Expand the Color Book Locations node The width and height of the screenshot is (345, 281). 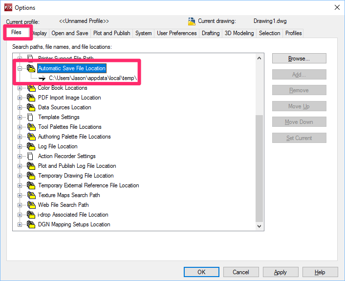[x=20, y=88]
